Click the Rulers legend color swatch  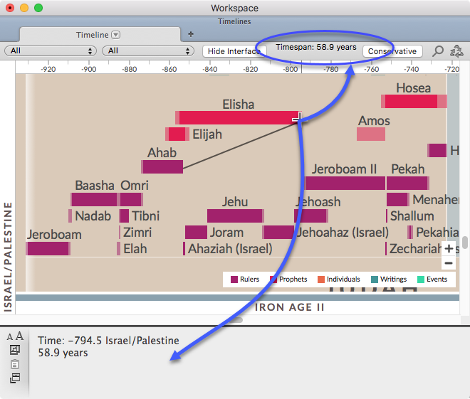234,280
